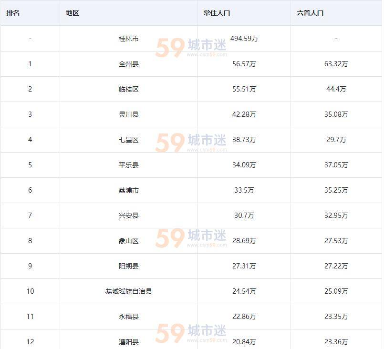Image resolution: width=384 pixels, height=349 pixels.
Task: Click the 六普人口 column header
Action: pyautogui.click(x=310, y=13)
